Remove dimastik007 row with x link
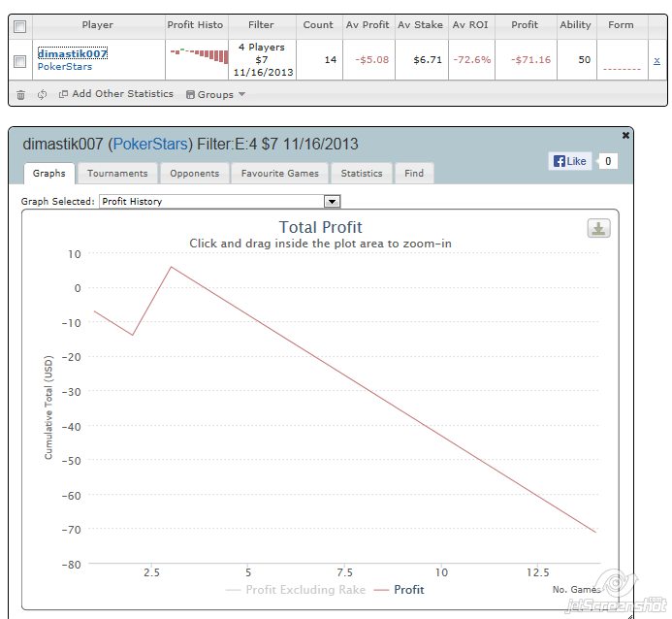 (656, 61)
